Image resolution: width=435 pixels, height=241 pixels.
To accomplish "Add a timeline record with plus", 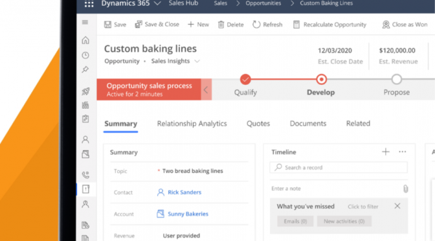I will (x=386, y=152).
